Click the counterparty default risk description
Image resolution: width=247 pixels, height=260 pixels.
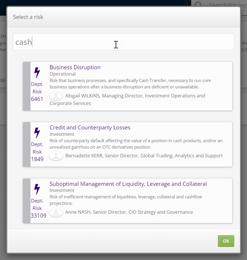point(136,144)
